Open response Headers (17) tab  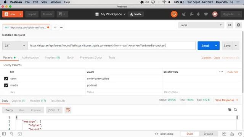[x=38, y=100]
